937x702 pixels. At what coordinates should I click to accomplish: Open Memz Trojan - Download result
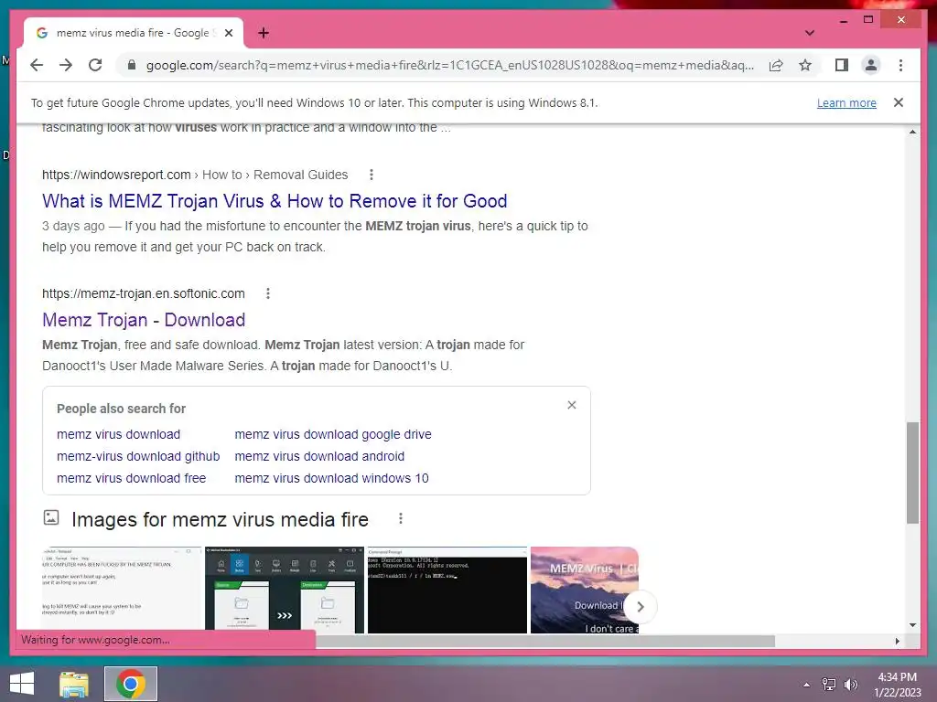click(144, 320)
